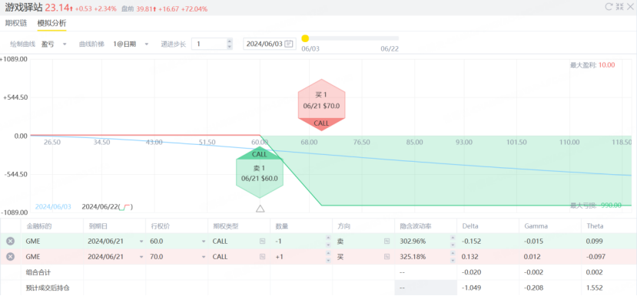Click the Theta value -0.097
Screen dimensions: 637x296
(x=596, y=257)
